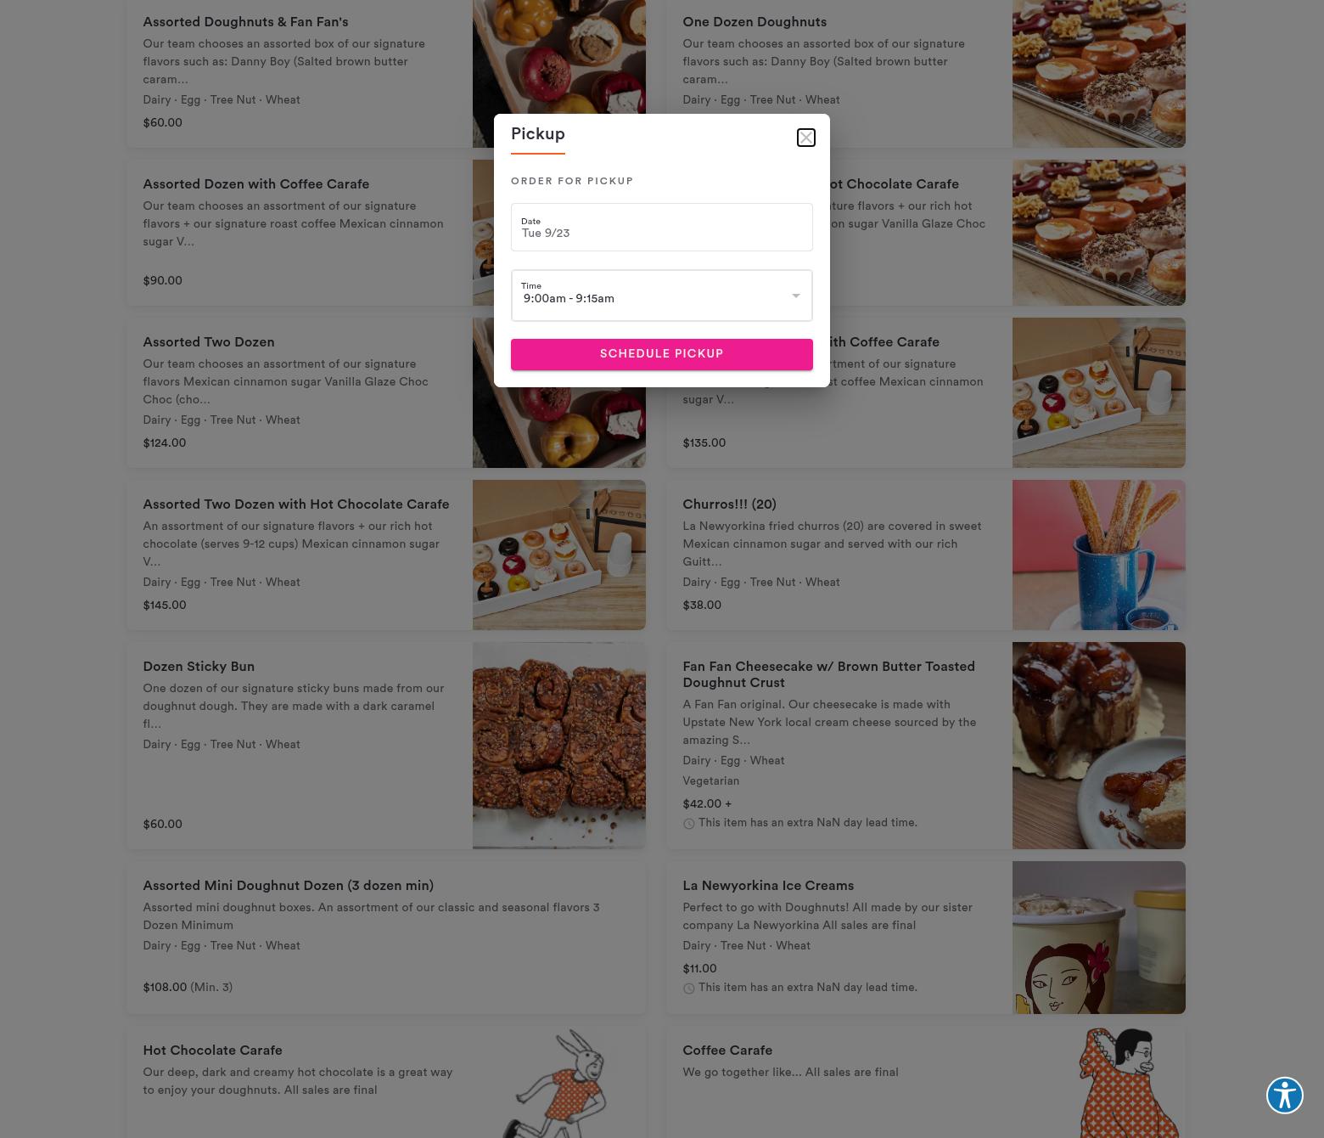Expand the pickup Time dropdown arrow
The image size is (1324, 1138).
(x=795, y=296)
